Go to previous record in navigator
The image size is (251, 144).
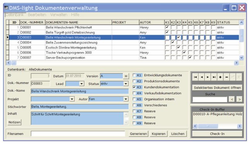pyautogui.click(x=201, y=77)
